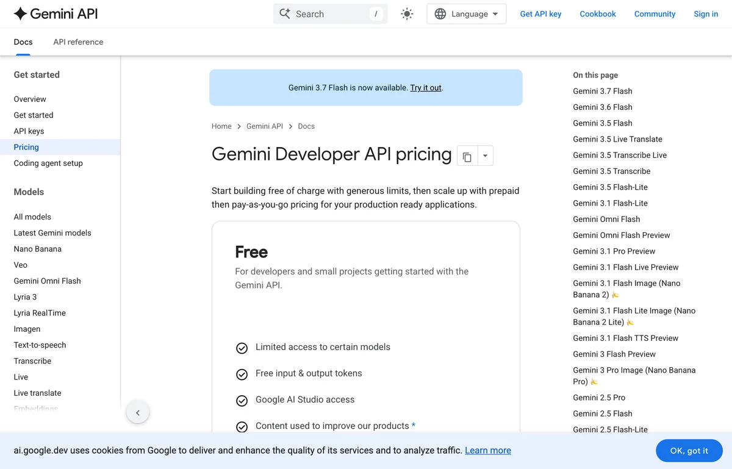This screenshot has height=469, width=732.
Task: Open All models in sidebar
Action: [x=32, y=217]
